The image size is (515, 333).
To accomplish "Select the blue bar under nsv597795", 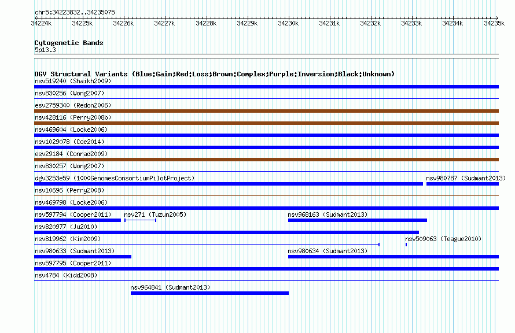I will click(266, 269).
